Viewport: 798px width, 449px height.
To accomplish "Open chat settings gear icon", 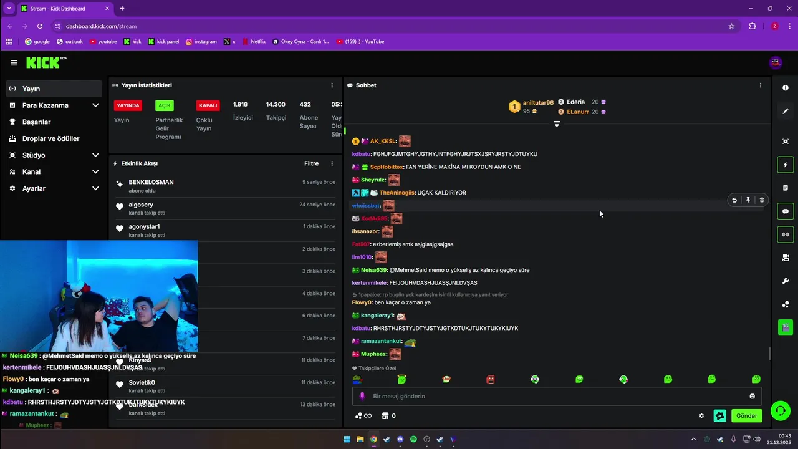I will pyautogui.click(x=701, y=416).
